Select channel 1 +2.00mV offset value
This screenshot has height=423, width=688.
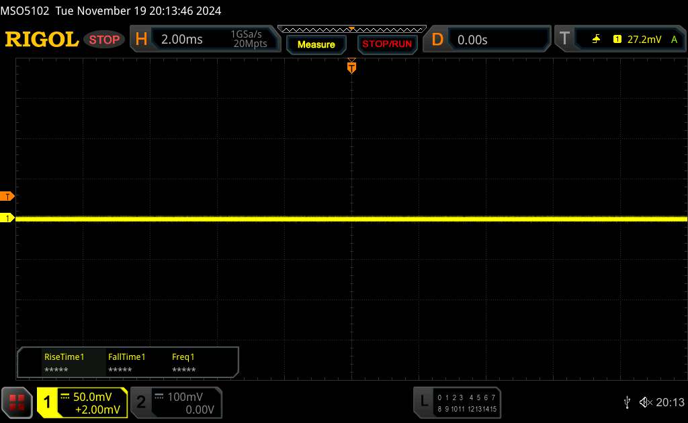click(x=97, y=410)
